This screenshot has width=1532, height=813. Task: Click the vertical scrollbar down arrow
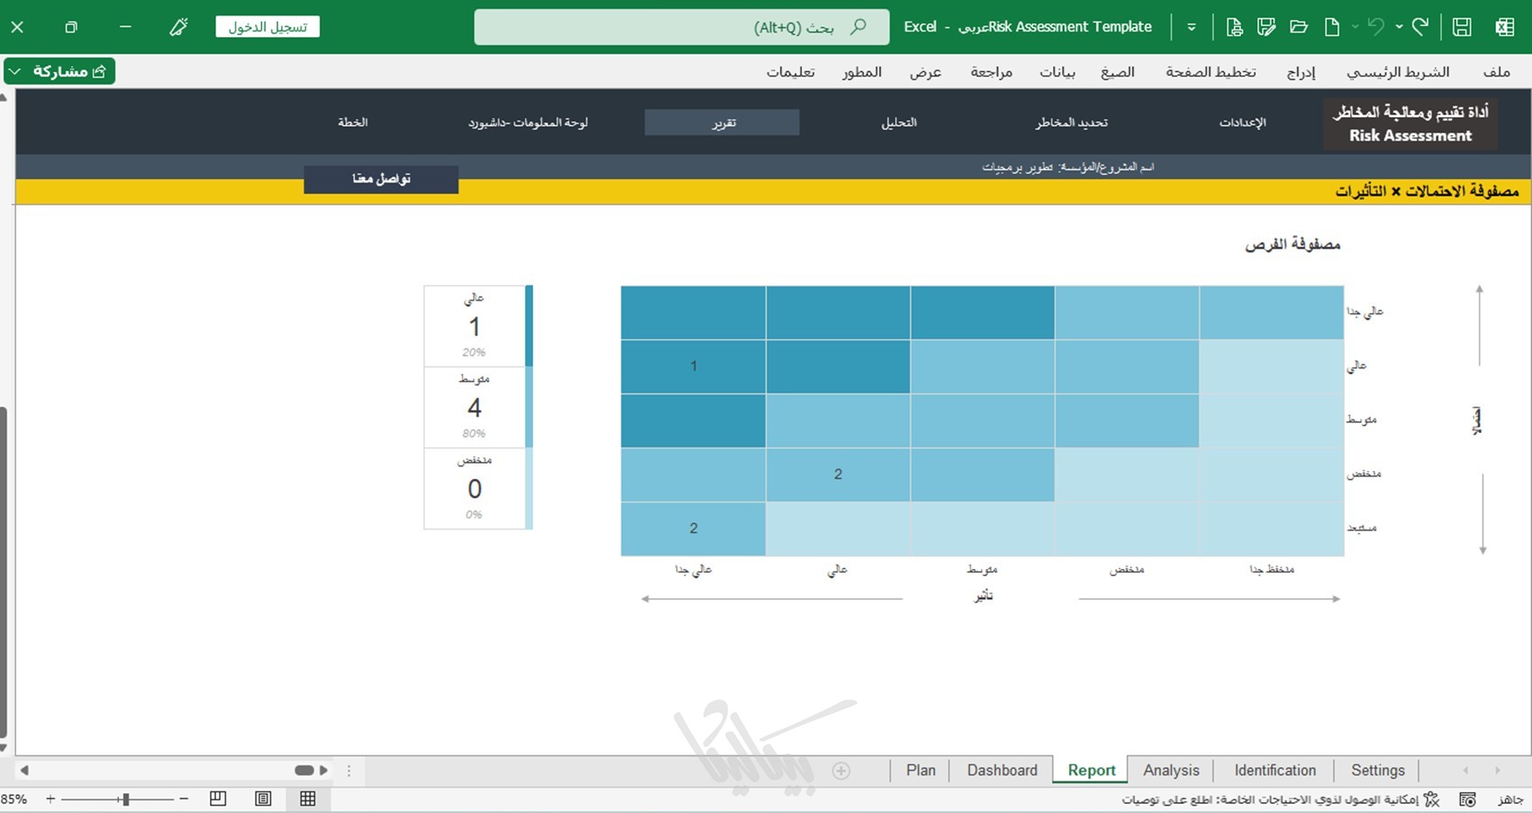tap(4, 748)
